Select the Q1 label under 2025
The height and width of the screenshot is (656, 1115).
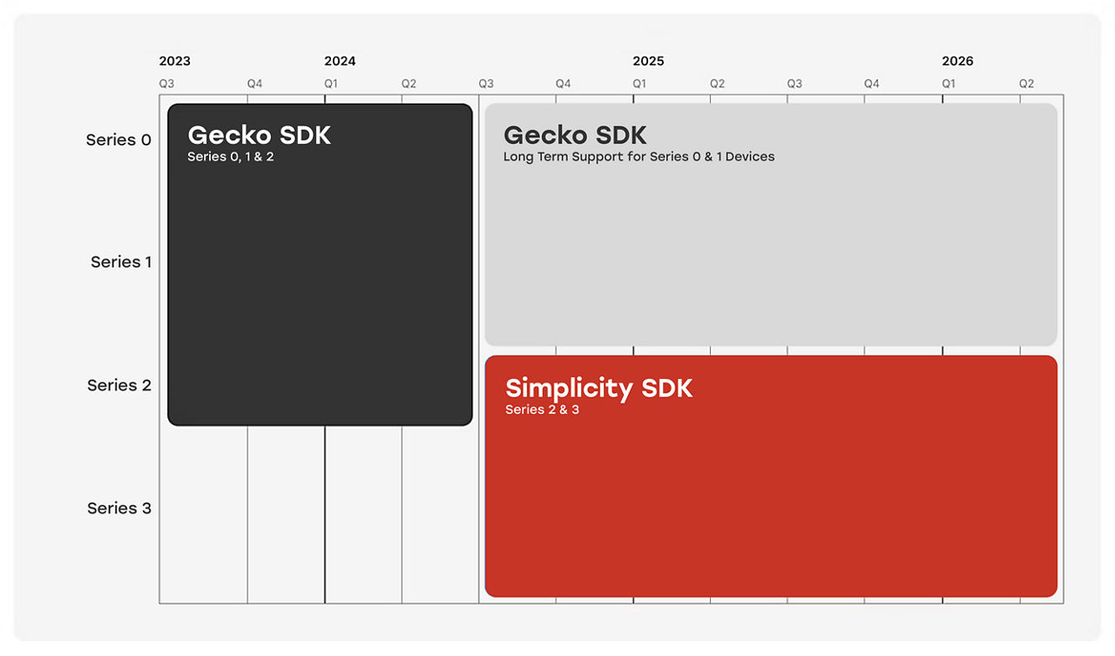[x=639, y=84]
